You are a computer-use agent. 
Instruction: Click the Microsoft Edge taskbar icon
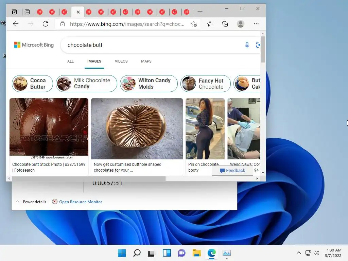[211, 253]
